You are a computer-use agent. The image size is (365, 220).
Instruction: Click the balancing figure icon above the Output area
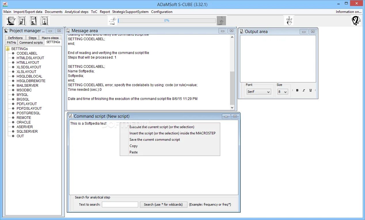[289, 21]
